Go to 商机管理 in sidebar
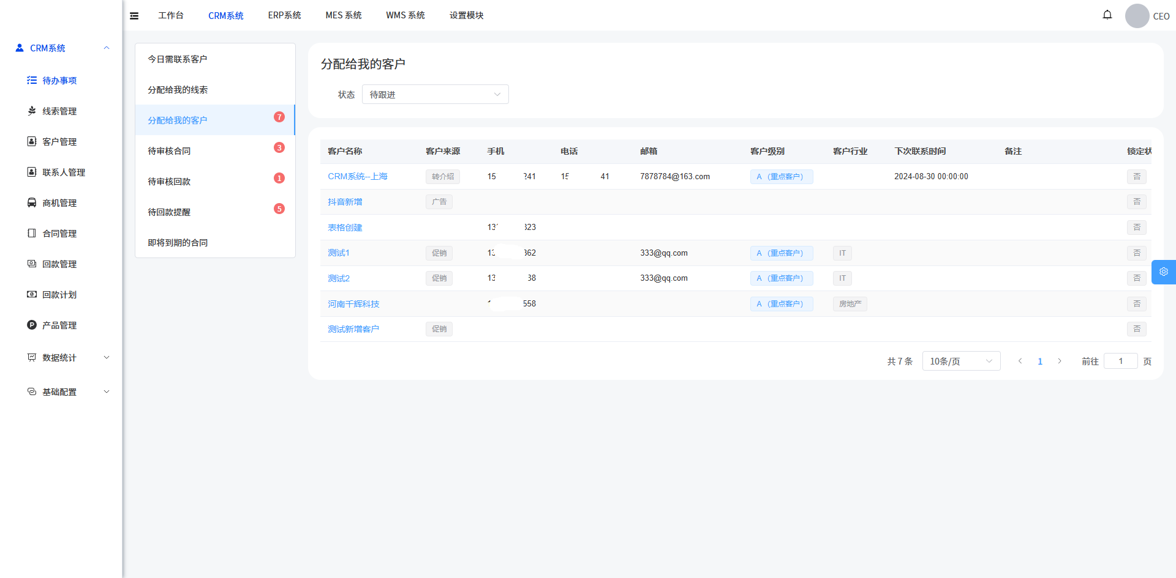 [59, 203]
